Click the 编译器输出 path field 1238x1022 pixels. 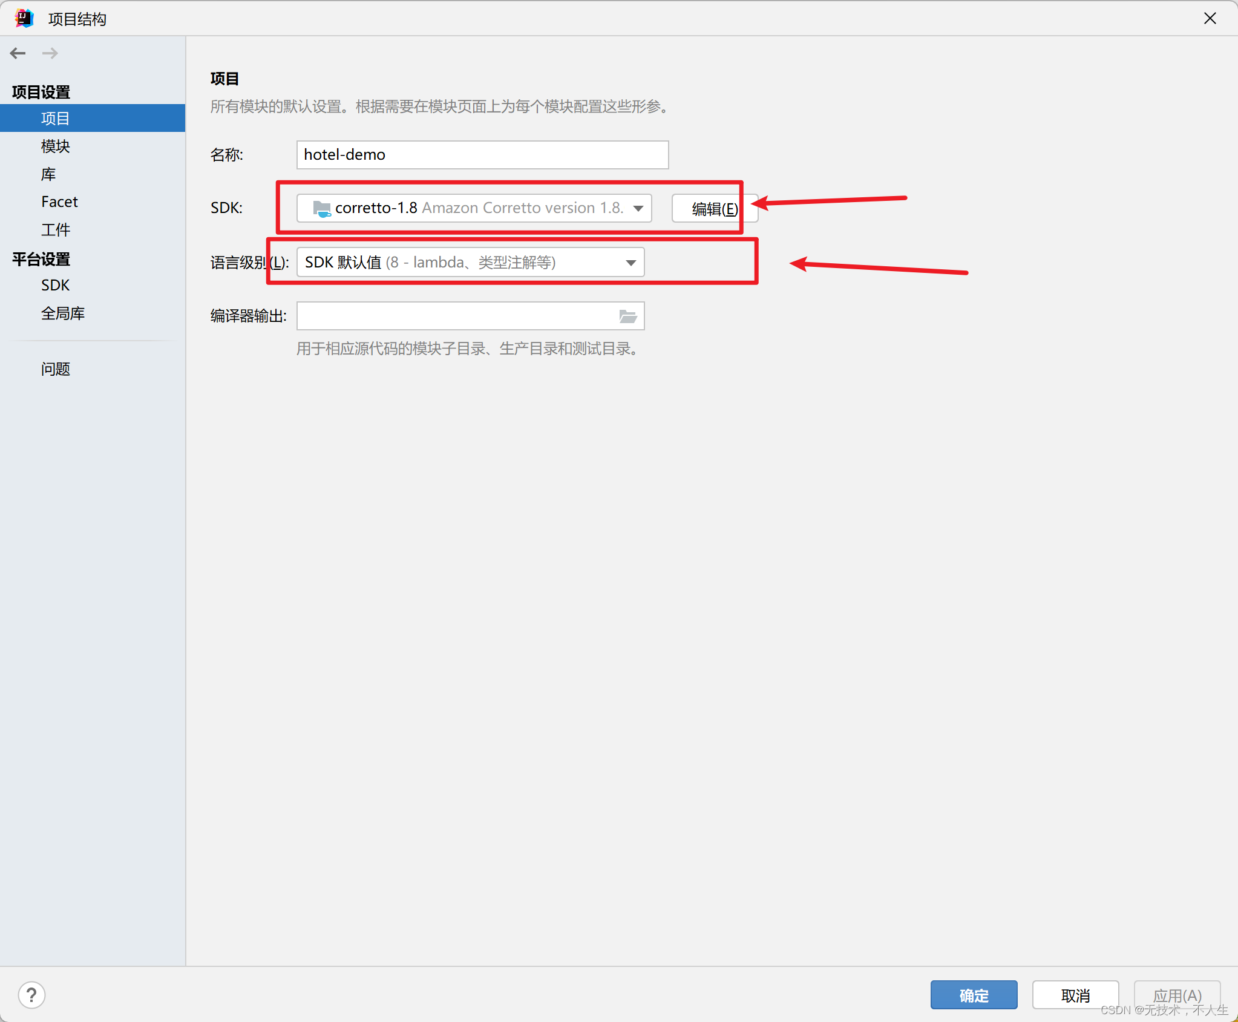(470, 316)
